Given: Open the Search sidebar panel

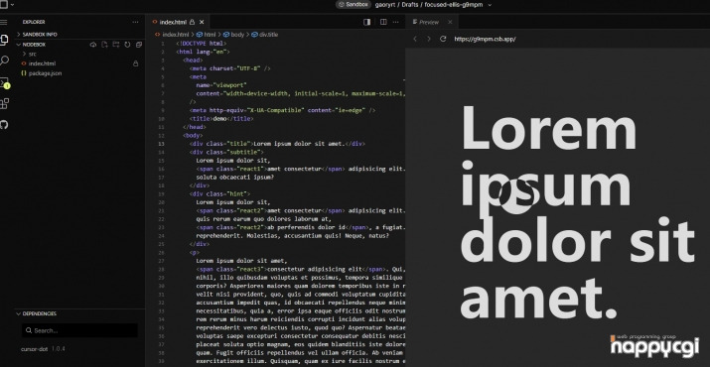Looking at the screenshot, I should click(4, 61).
